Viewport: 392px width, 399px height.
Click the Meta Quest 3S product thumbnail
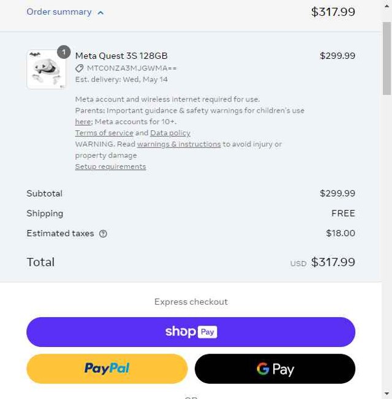[x=46, y=70]
